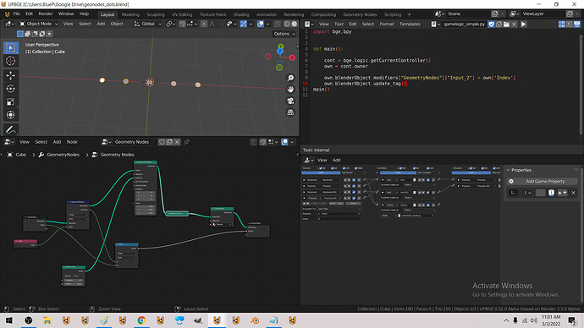
Task: Delete the game property with X icon
Action: click(x=573, y=192)
